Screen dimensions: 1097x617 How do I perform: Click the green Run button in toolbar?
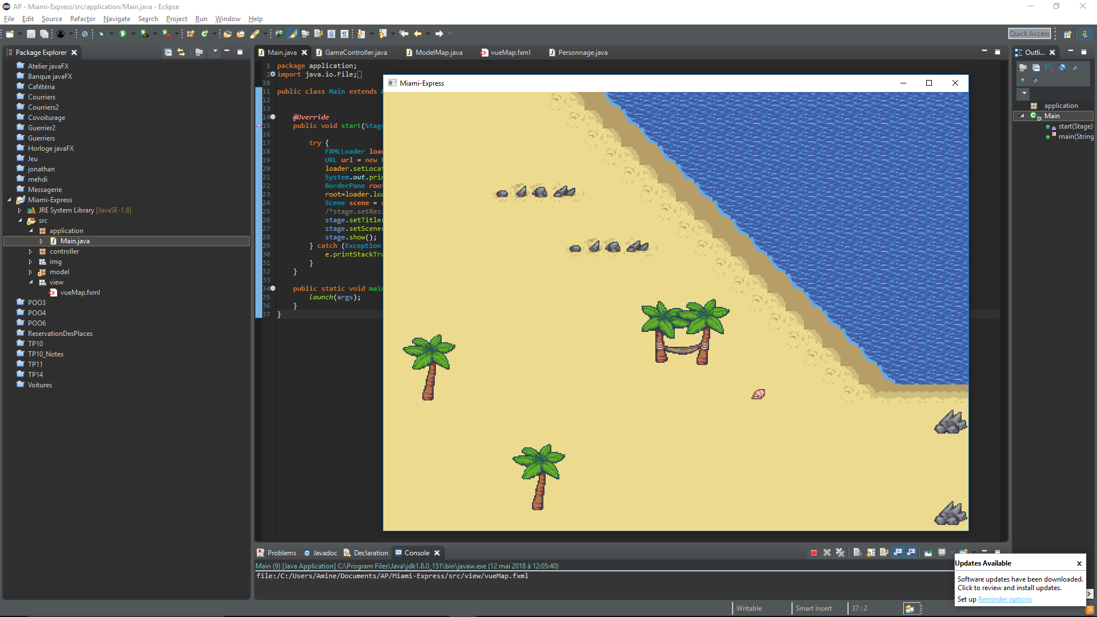pos(122,34)
